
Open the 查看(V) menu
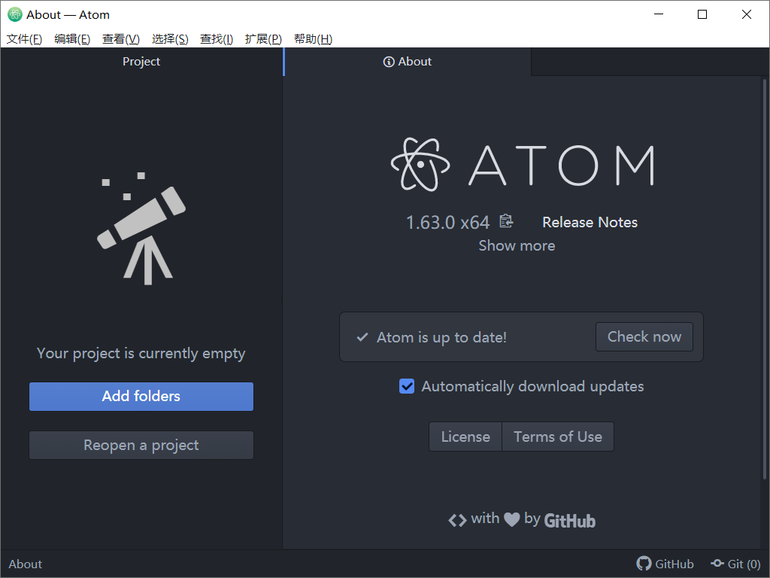pyautogui.click(x=121, y=39)
